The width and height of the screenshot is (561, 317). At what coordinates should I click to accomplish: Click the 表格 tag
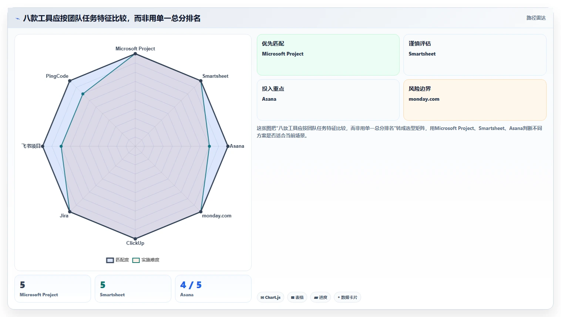[x=297, y=297]
